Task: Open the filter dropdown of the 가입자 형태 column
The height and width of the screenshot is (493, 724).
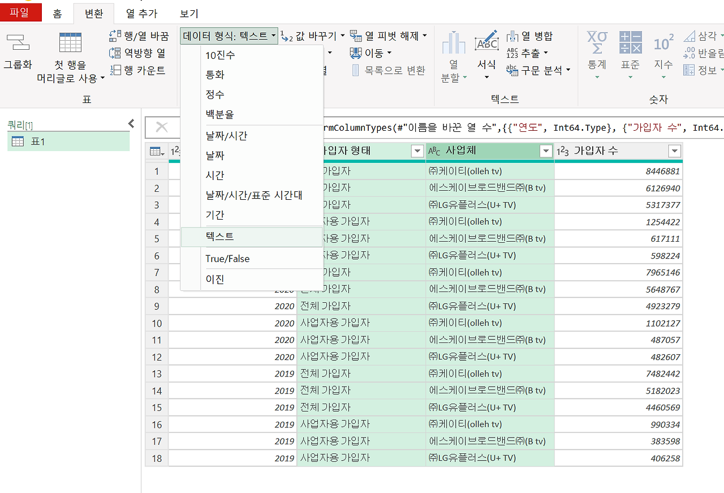Action: click(417, 151)
